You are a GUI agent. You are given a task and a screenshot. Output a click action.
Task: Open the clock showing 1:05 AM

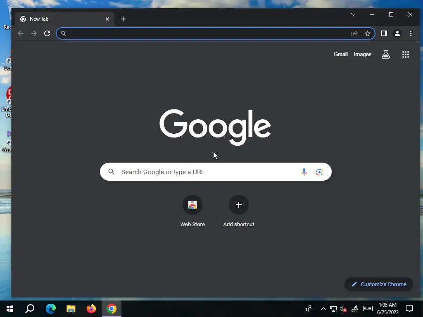[387, 309]
